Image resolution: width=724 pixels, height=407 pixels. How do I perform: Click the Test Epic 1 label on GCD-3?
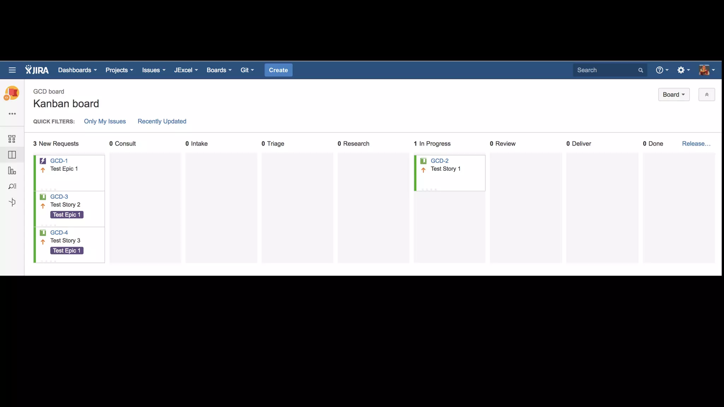point(66,215)
